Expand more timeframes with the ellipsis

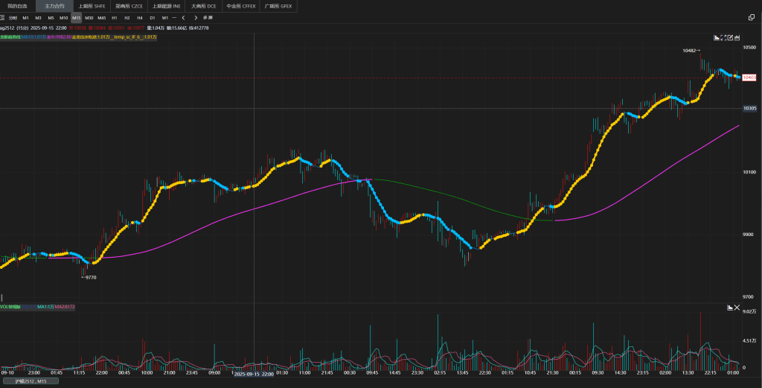pyautogui.click(x=174, y=17)
